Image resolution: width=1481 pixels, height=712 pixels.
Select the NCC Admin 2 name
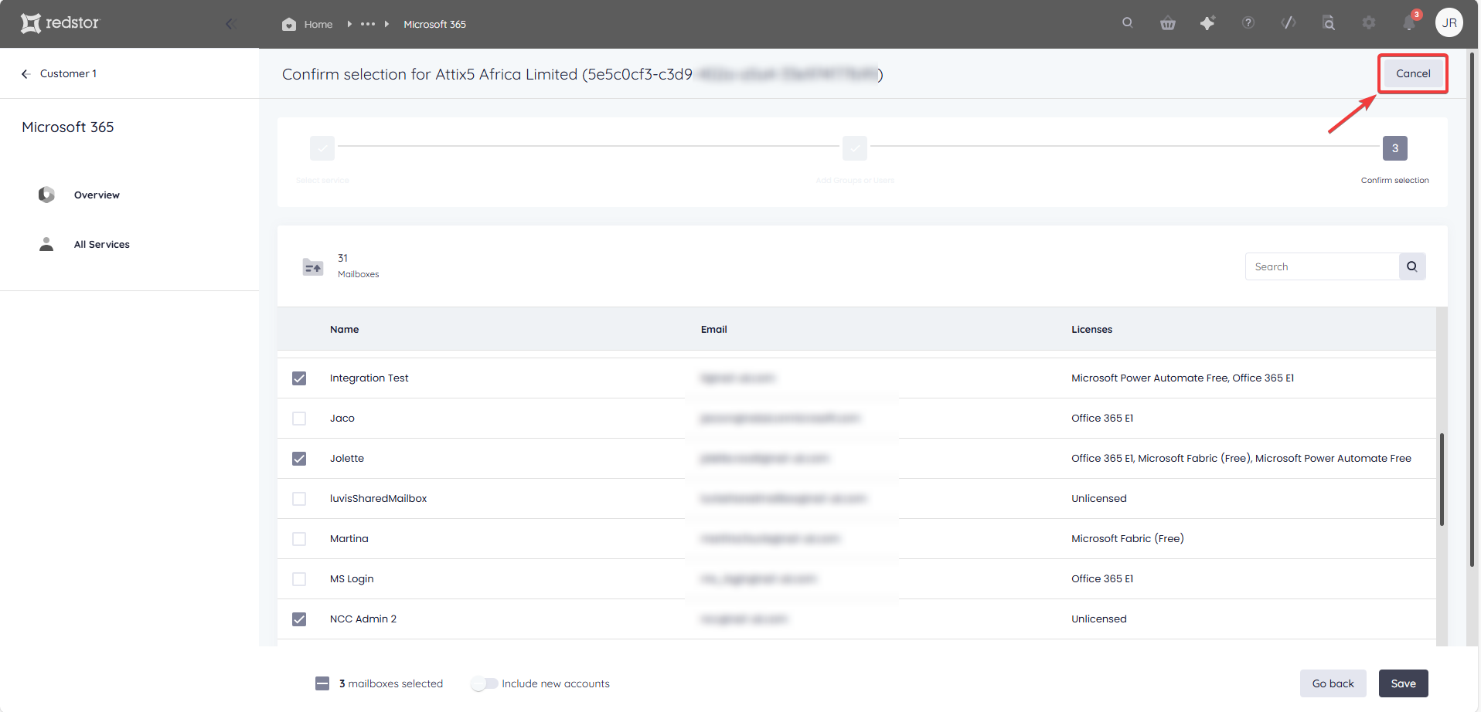point(363,619)
